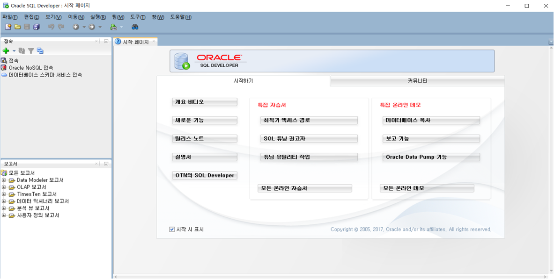The height and width of the screenshot is (279, 554).
Task: Click the 설명서 button
Action: click(205, 157)
